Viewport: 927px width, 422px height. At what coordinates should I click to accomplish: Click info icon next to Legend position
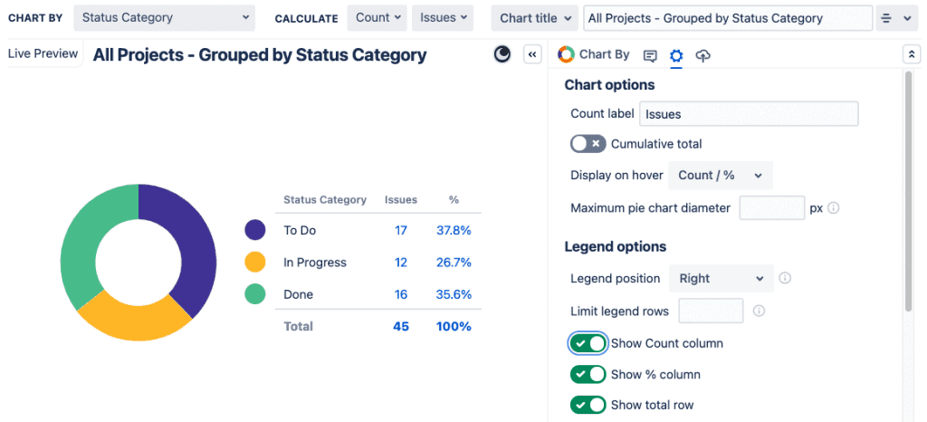click(785, 278)
